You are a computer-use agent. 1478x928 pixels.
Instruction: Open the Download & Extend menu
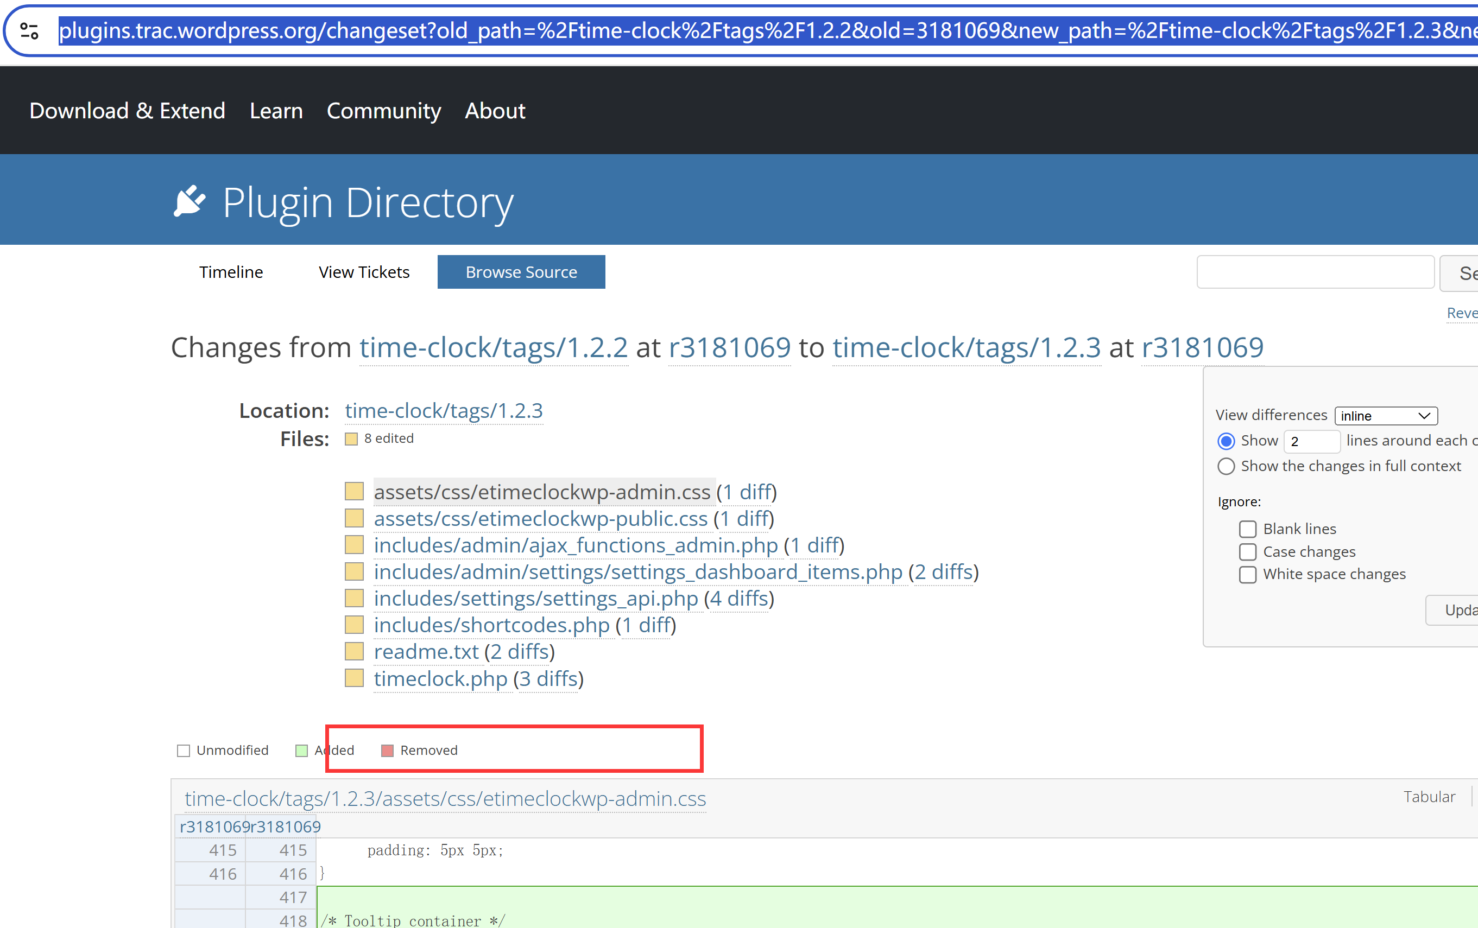pyautogui.click(x=128, y=111)
